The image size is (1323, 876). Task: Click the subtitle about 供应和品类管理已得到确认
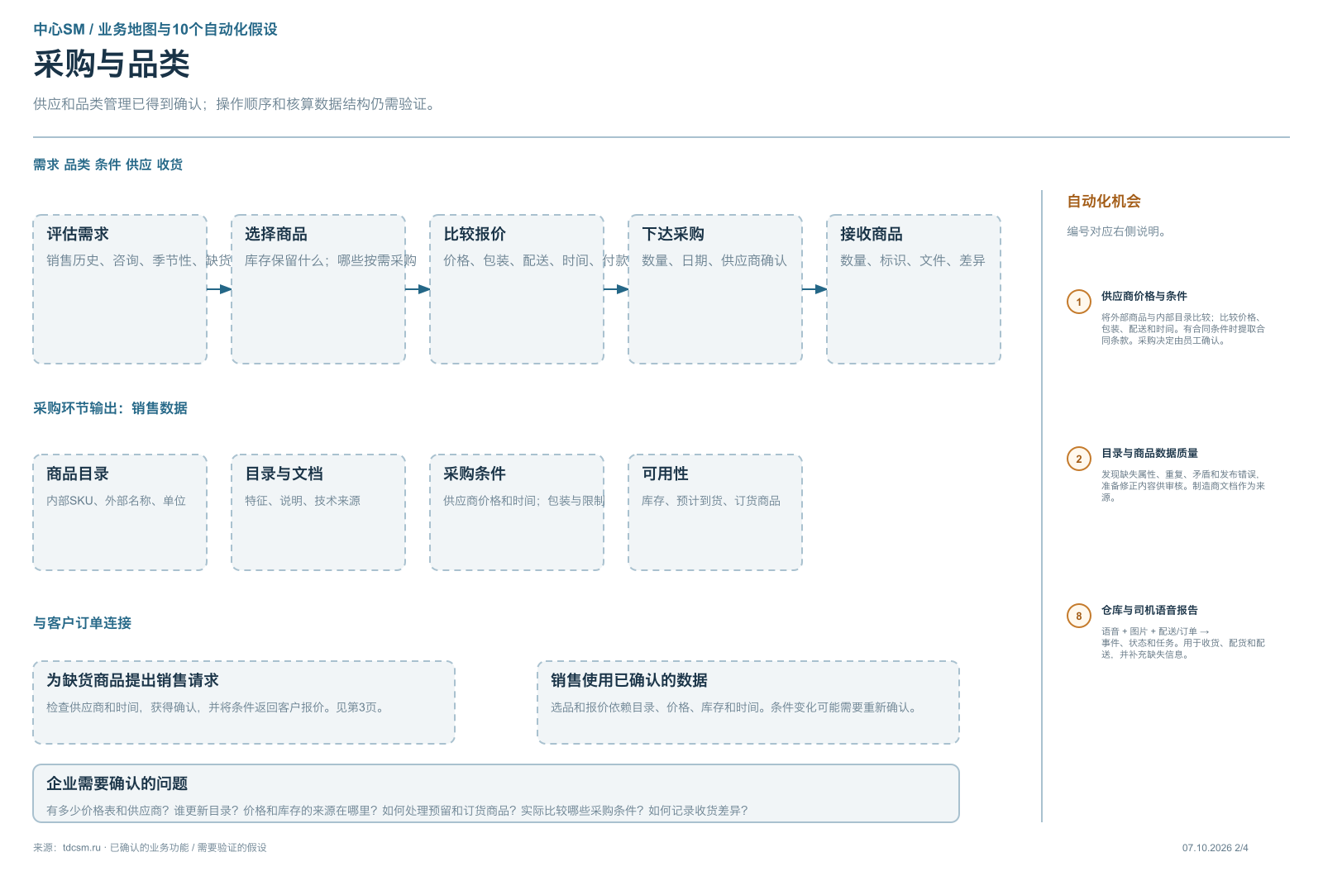[x=235, y=104]
